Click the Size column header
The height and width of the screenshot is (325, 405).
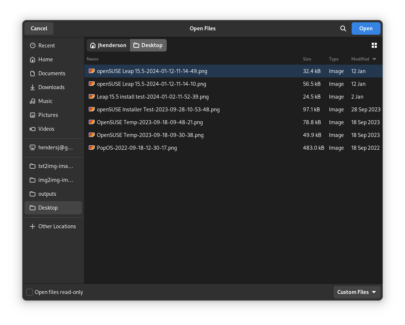(x=307, y=59)
